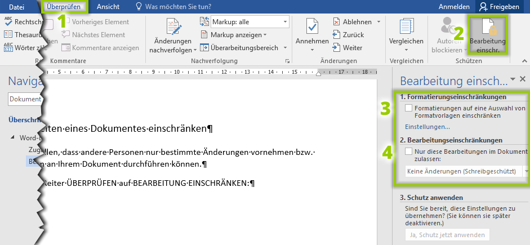Image resolution: width=530 pixels, height=245 pixels.
Task: Click Bearbeitung einschränken ribbon button
Action: point(487,34)
